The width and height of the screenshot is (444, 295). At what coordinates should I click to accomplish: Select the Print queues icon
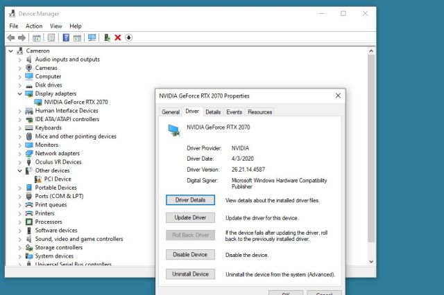29,204
